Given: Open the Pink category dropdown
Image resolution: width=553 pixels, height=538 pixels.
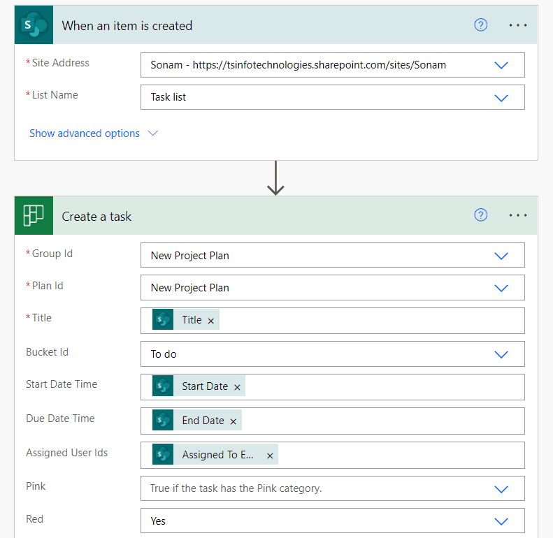Looking at the screenshot, I should coord(501,489).
